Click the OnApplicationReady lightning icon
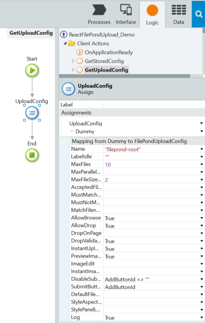Image resolution: width=205 pixels, height=323 pixels. tap(80, 52)
